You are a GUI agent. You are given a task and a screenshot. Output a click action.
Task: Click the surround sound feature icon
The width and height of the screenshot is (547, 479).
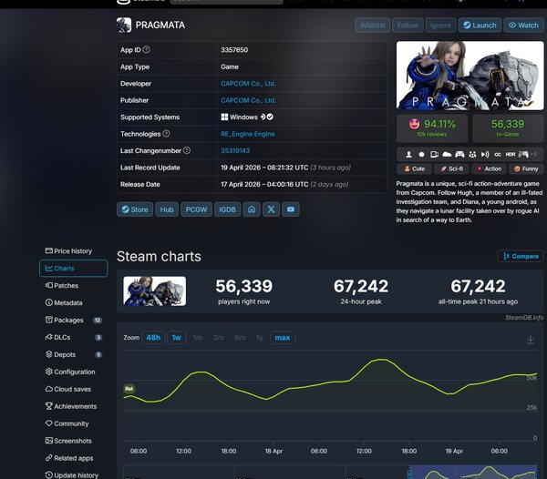coord(485,154)
